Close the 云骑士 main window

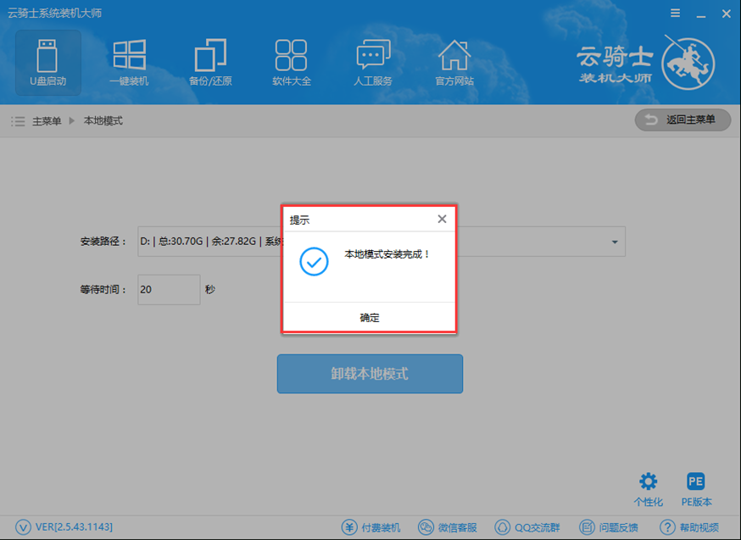(727, 14)
